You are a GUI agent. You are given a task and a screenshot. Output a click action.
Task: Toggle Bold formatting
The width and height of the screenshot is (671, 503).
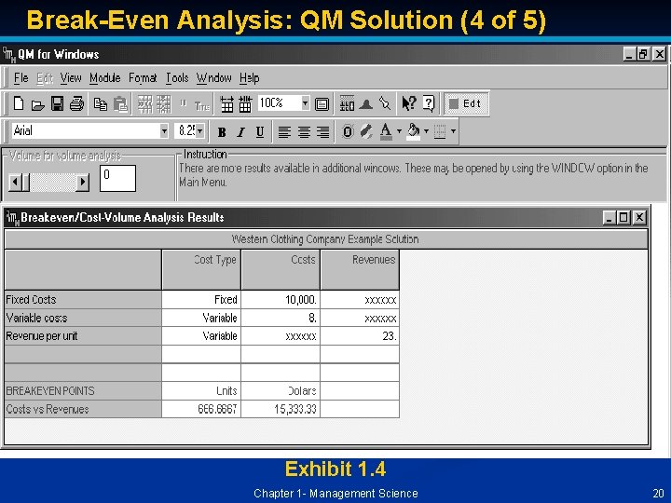221,132
